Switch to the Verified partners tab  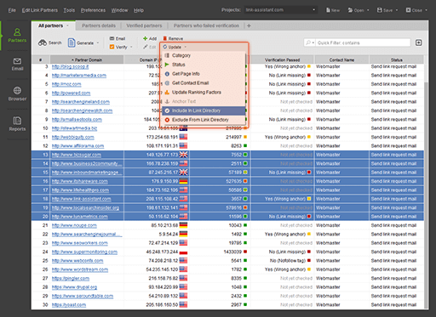point(144,25)
